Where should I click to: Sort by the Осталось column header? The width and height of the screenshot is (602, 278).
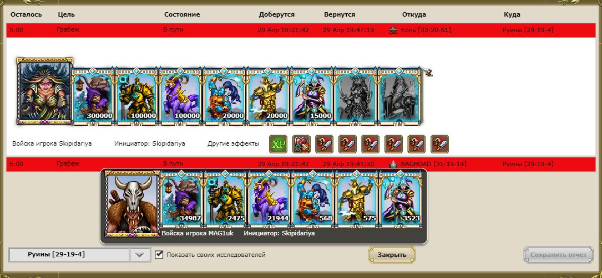[26, 14]
